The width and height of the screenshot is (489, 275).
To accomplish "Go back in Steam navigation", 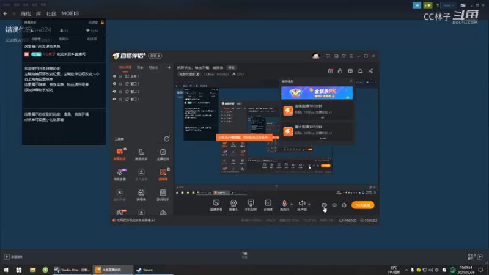I will pos(5,13).
